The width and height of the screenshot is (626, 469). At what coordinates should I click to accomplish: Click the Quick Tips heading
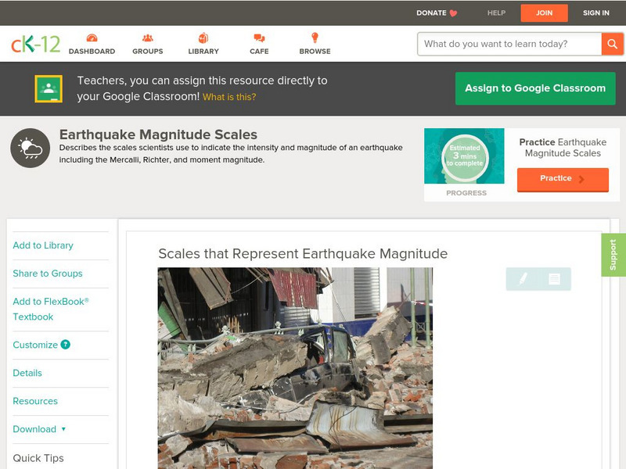[x=38, y=458]
